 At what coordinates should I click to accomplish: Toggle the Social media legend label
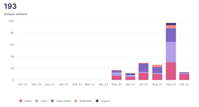(x=64, y=101)
